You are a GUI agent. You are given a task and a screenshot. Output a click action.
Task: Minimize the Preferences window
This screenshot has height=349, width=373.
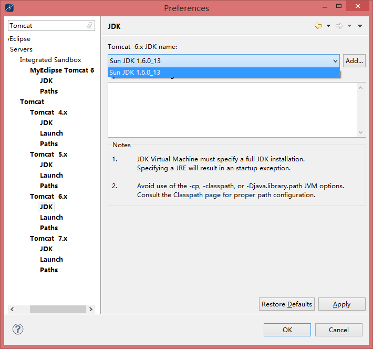coord(325,7)
